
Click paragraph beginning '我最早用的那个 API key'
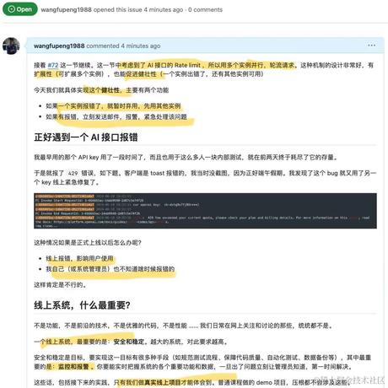pyautogui.click(x=186, y=157)
